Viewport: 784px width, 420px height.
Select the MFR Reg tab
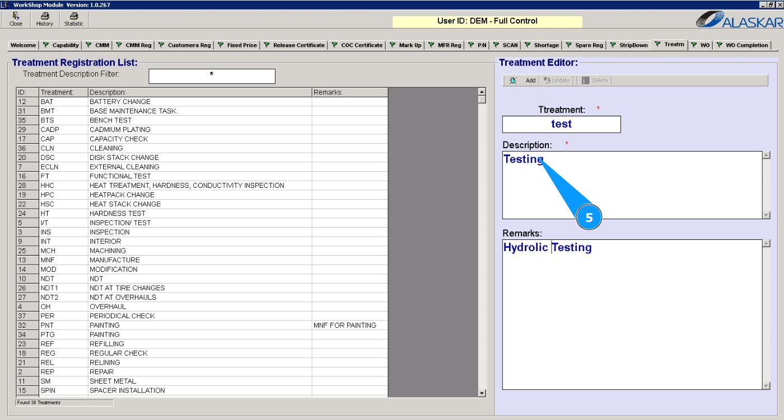tap(445, 45)
